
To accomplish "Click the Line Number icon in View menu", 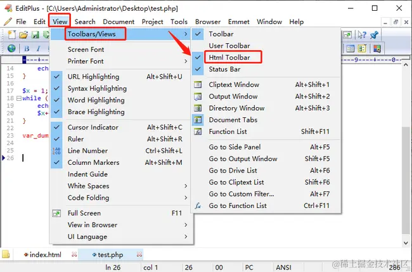I will coord(56,151).
